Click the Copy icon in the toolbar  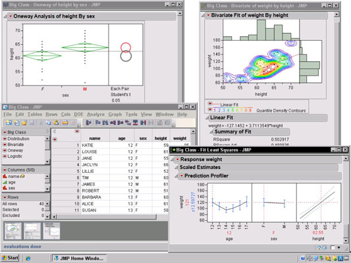(x=48, y=122)
